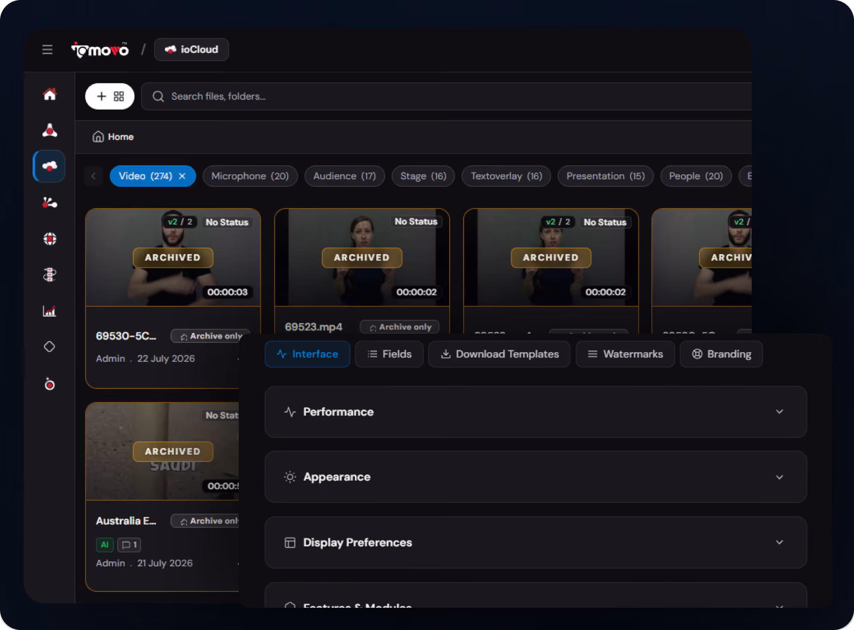Filter by Textoverlay (16) tag
854x630 pixels.
point(506,176)
